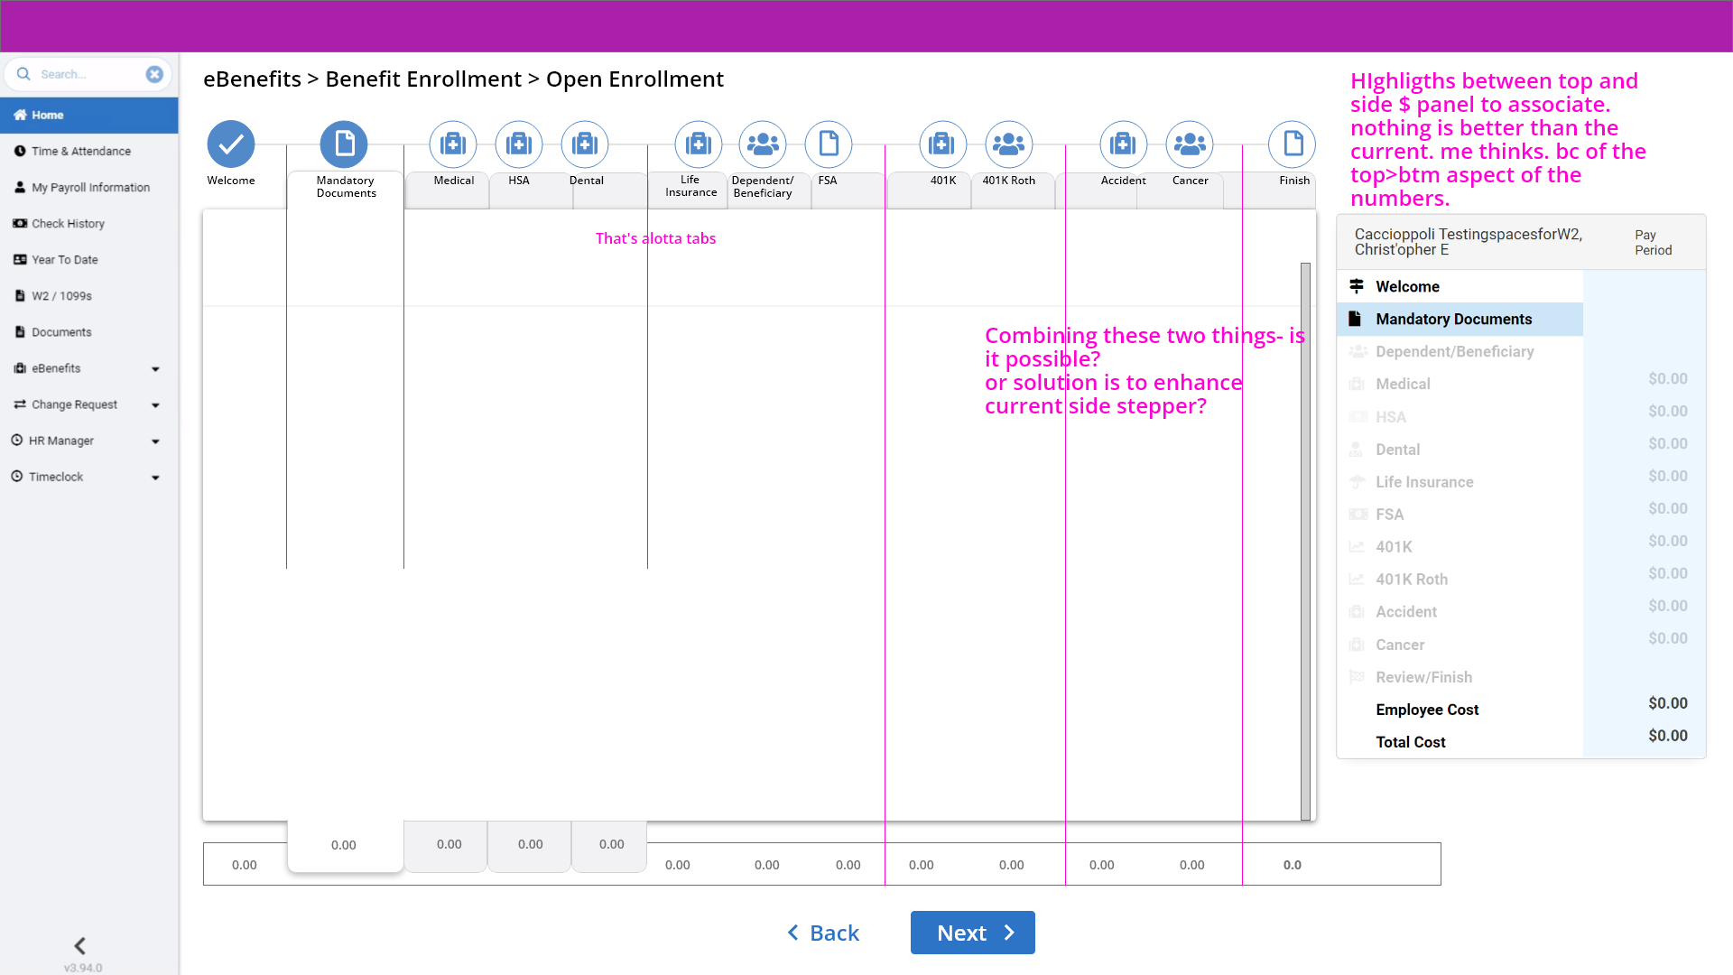Click the content panel vertical scrollbar

[1305, 542]
